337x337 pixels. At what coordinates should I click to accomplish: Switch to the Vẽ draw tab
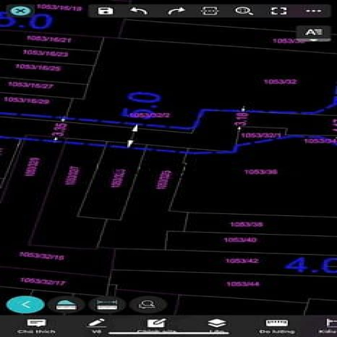coord(97,326)
